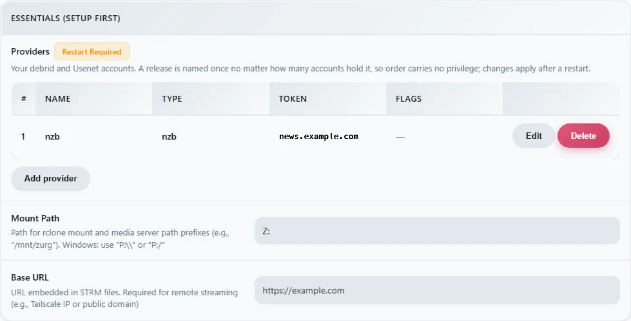The image size is (631, 321).
Task: Click the Essentials (Setup First) section header
Action: coord(315,18)
